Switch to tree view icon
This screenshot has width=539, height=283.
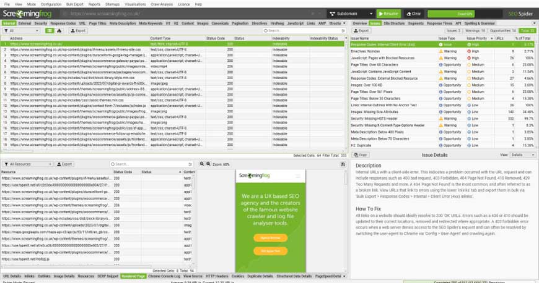[x=59, y=30]
